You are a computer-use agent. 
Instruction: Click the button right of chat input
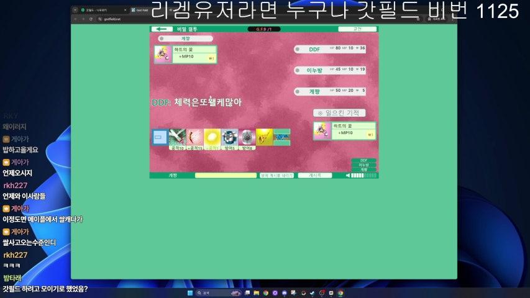pyautogui.click(x=276, y=175)
